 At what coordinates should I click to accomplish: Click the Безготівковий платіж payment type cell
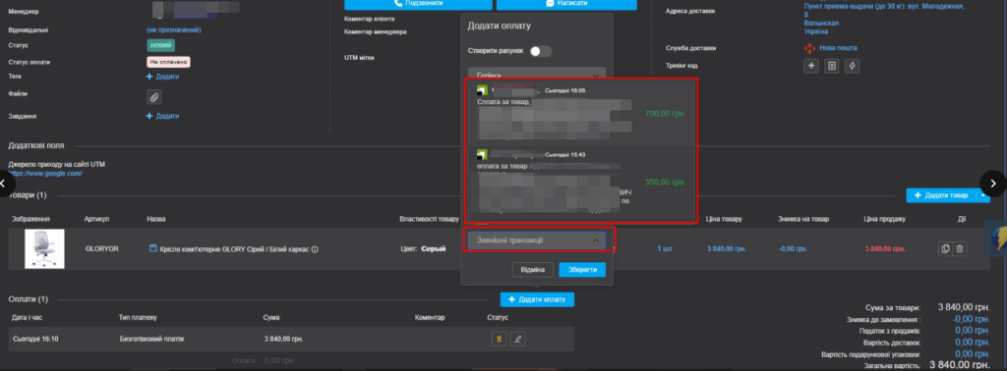coord(151,339)
